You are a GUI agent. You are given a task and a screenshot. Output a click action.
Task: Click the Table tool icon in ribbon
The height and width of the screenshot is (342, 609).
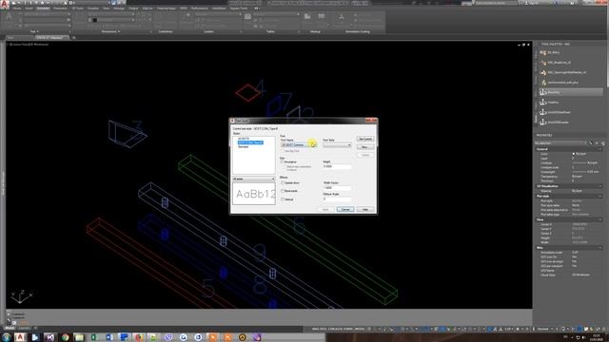pos(247,17)
